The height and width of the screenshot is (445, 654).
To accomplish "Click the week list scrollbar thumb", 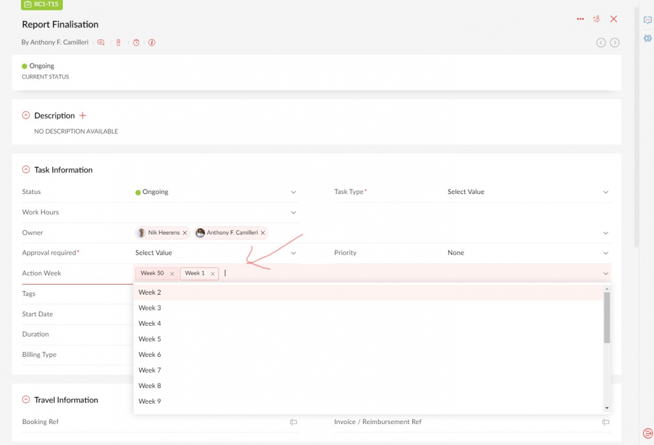I will coord(607,317).
